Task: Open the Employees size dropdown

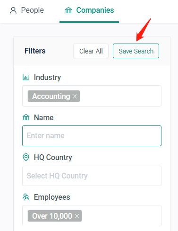Action: 92,215
